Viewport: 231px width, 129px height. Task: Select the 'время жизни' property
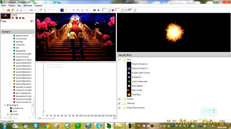click(x=22, y=35)
